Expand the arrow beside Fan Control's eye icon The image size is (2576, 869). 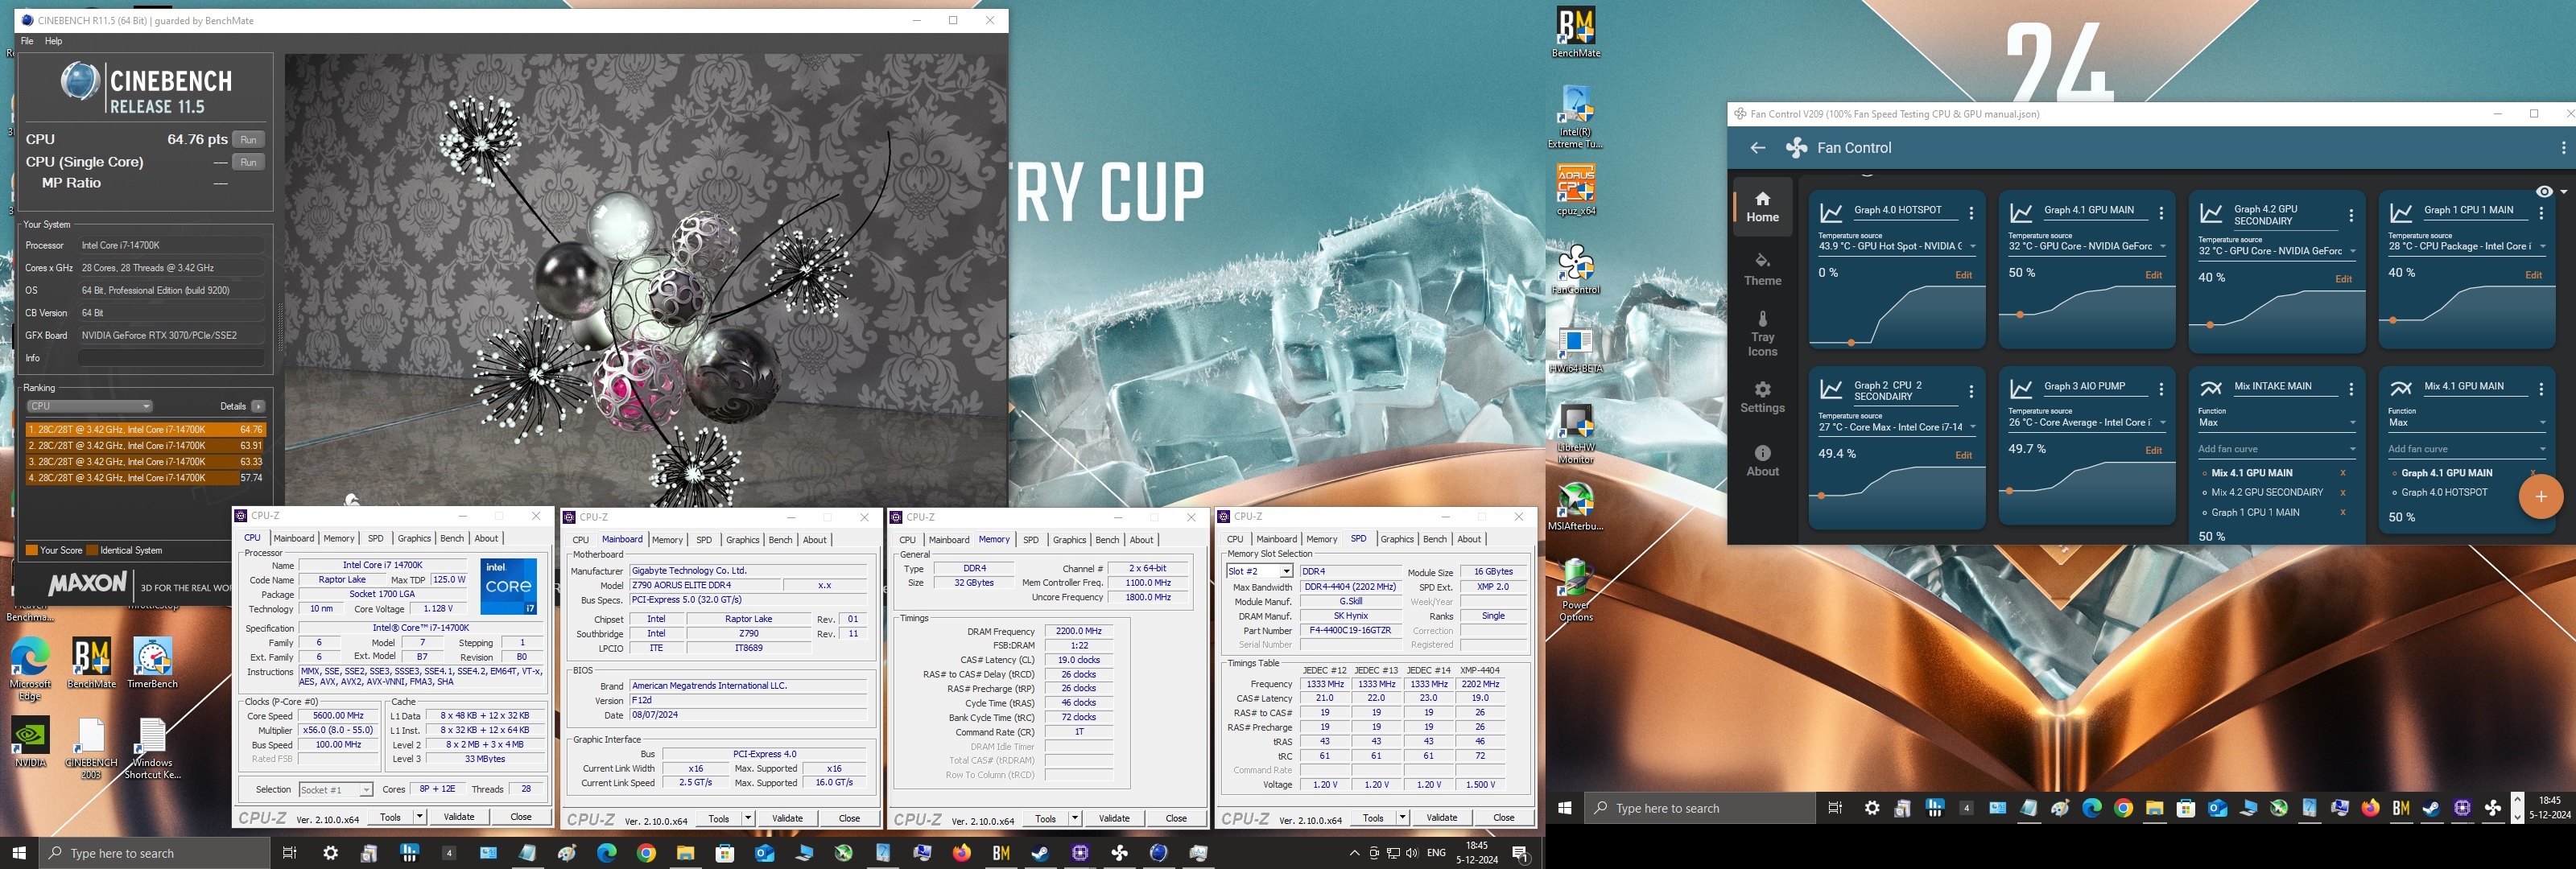2564,192
